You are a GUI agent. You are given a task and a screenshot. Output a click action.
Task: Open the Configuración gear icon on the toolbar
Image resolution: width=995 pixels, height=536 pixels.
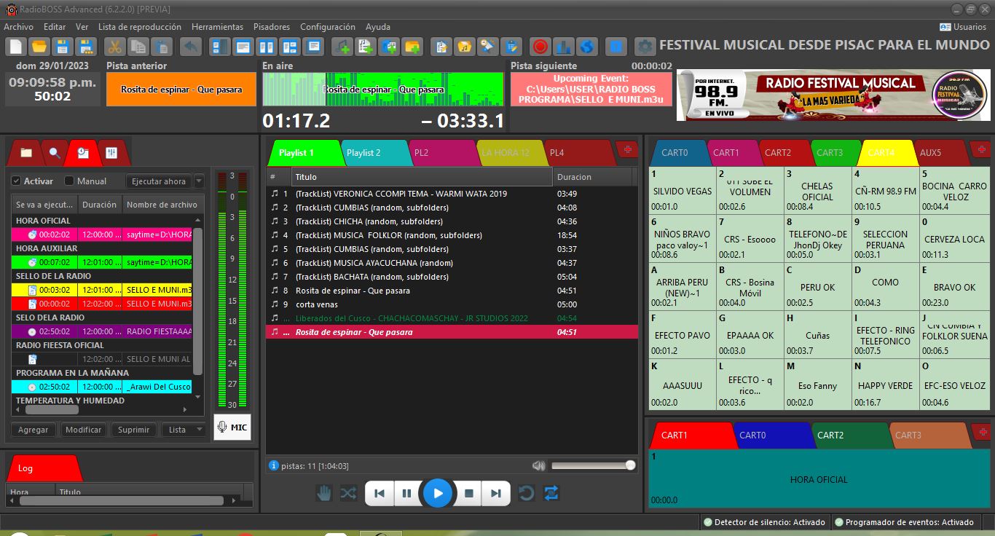coord(645,45)
